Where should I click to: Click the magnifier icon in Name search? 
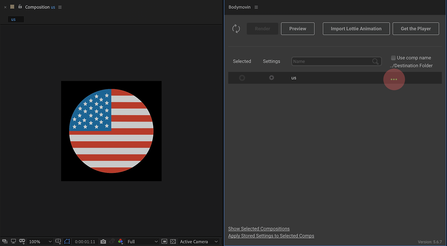point(375,61)
